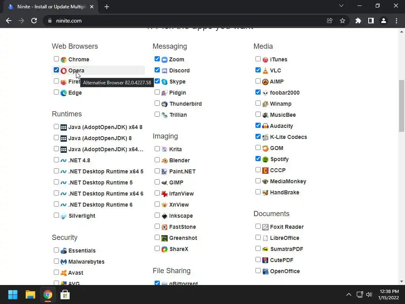This screenshot has width=405, height=304.
Task: Click the page vertical scrollbar thumb
Action: [401, 106]
